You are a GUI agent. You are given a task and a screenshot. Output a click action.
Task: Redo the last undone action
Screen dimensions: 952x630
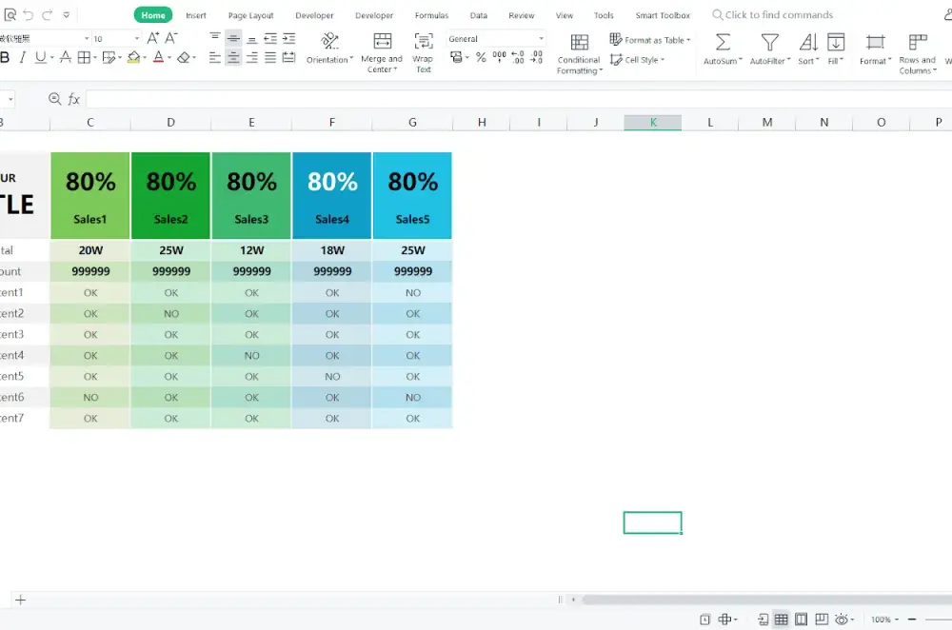click(47, 14)
